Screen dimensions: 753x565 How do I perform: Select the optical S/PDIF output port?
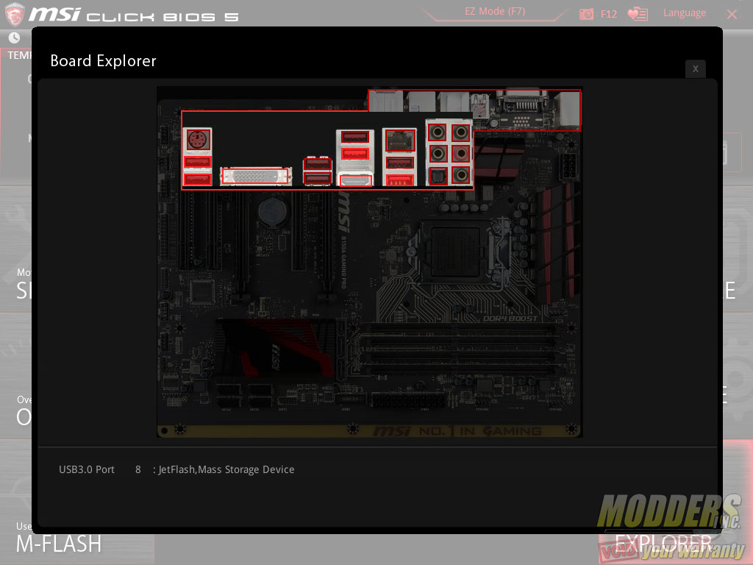(437, 176)
